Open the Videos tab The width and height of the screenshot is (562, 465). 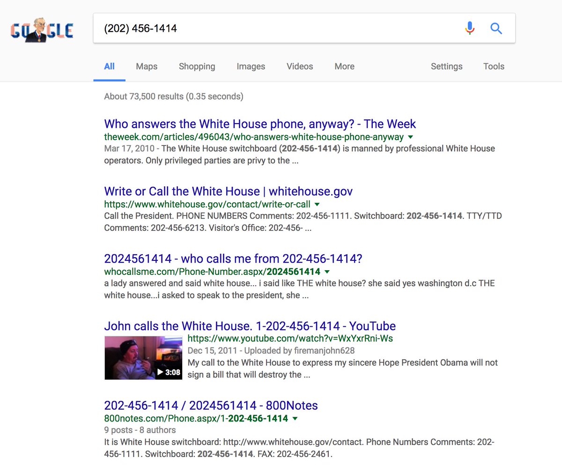point(300,66)
